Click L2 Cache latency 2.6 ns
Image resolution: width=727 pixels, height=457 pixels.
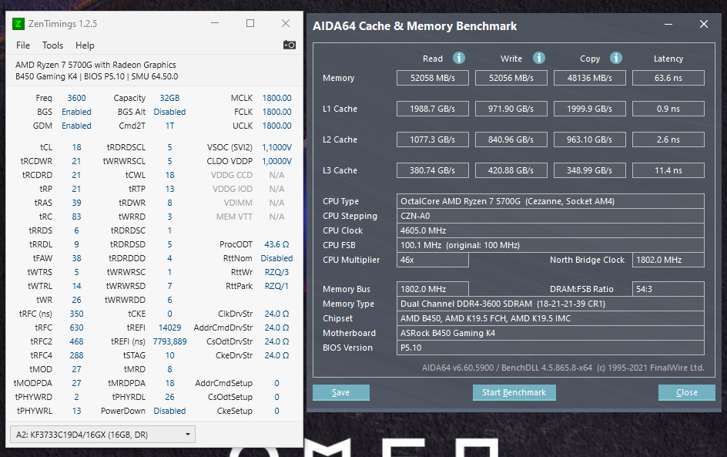[668, 139]
